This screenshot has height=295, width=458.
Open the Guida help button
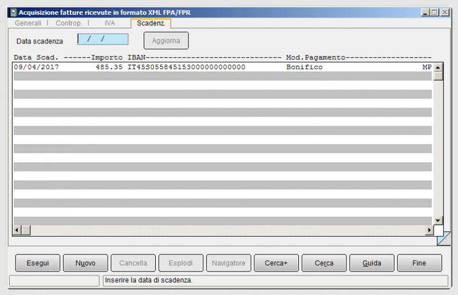(372, 263)
